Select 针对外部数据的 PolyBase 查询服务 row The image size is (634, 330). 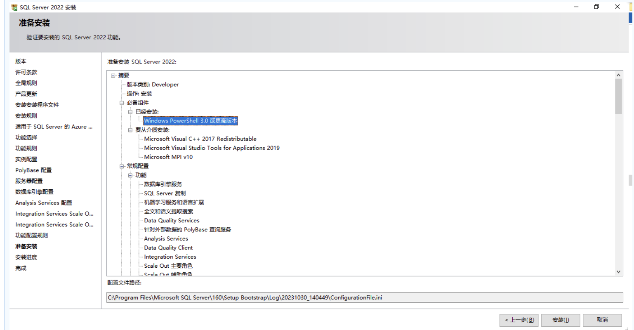pyautogui.click(x=187, y=230)
